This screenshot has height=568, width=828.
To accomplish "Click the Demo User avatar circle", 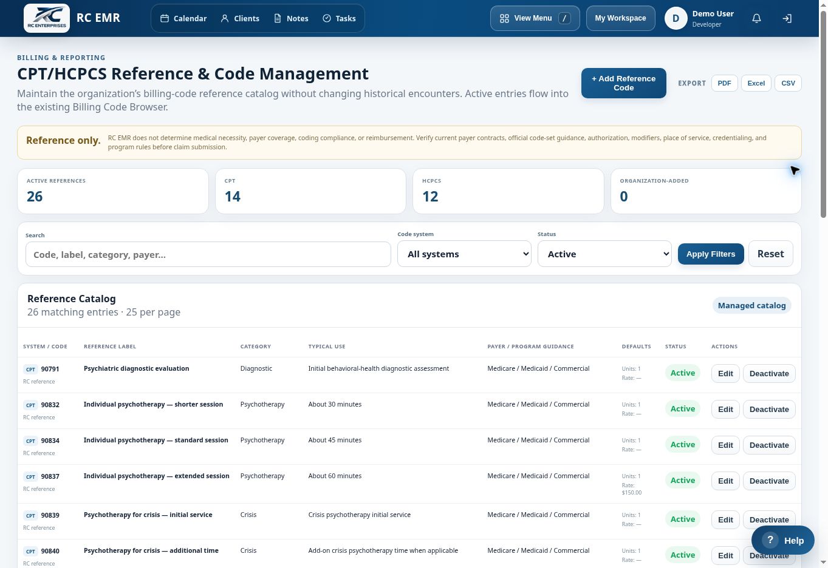I will tap(676, 18).
